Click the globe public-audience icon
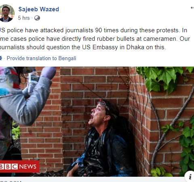The height and width of the screenshot is (182, 194). pyautogui.click(x=37, y=18)
